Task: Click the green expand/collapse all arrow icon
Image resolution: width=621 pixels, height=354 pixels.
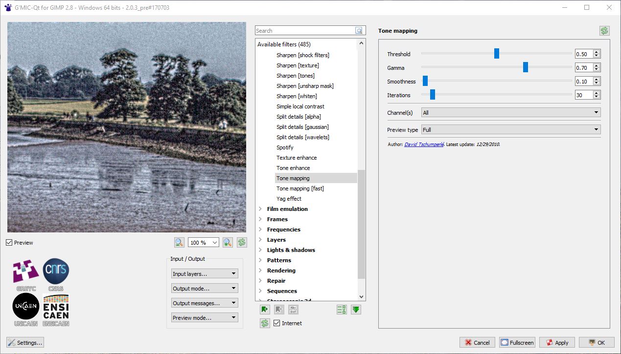Action: point(356,309)
